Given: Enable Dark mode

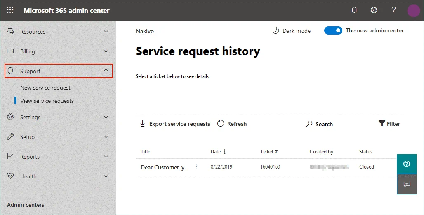Looking at the screenshot, I should pos(292,31).
